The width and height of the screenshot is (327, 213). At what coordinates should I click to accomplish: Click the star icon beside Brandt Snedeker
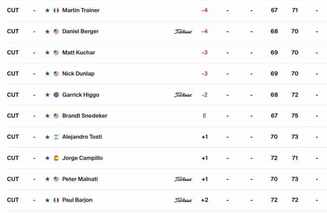click(x=47, y=116)
